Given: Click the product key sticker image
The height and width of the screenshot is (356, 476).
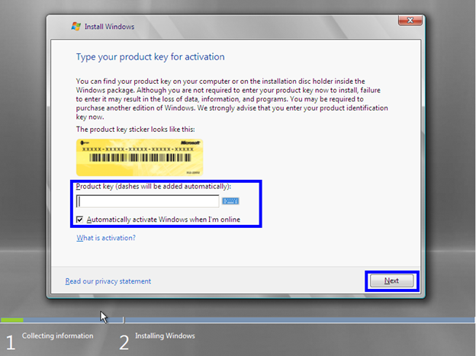Looking at the screenshot, I should point(140,158).
